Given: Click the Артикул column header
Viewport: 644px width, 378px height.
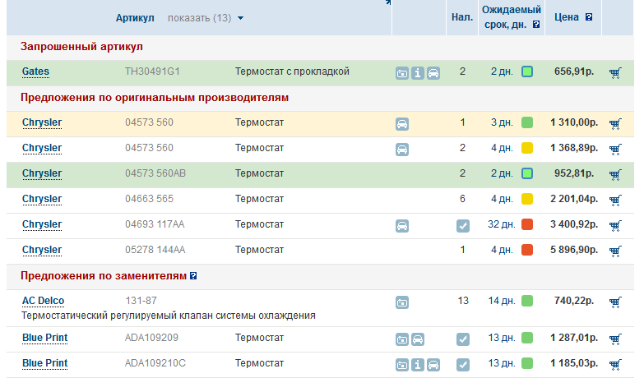Looking at the screenshot, I should coord(135,18).
